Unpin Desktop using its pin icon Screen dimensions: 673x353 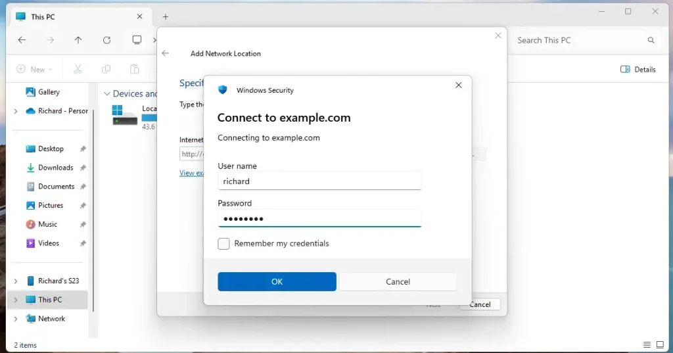[83, 149]
